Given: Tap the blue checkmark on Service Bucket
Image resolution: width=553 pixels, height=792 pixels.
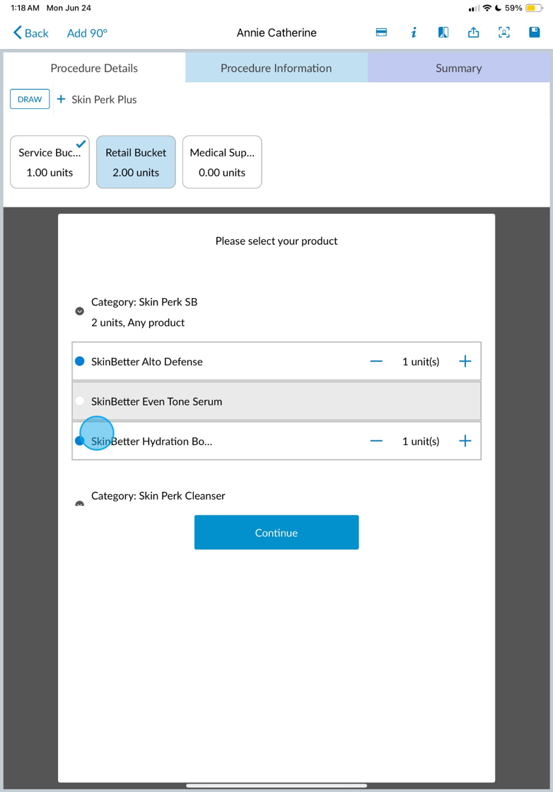Looking at the screenshot, I should [x=81, y=144].
